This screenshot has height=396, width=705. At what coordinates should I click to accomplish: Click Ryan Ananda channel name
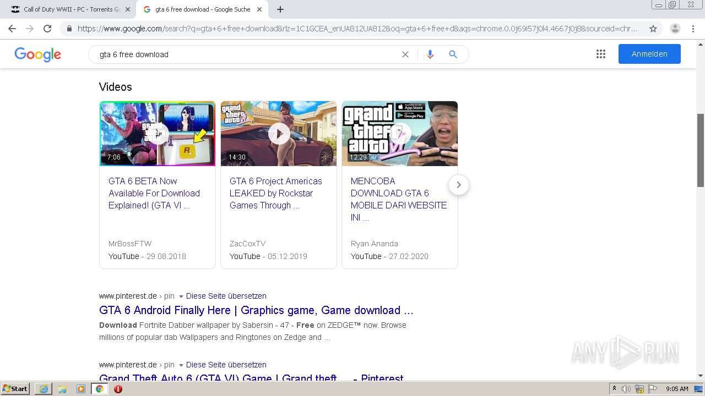pyautogui.click(x=375, y=244)
